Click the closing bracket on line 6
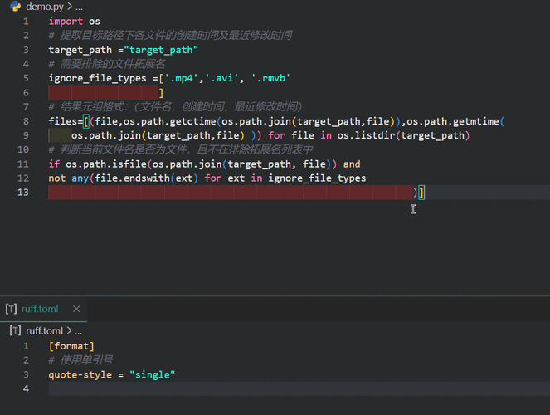550x415 pixels. coord(161,93)
